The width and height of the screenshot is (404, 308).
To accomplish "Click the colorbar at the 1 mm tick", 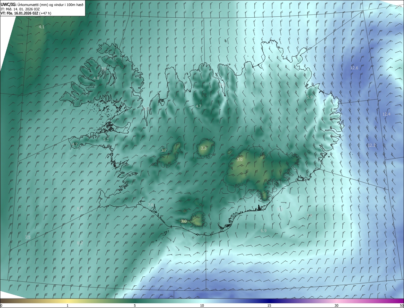I will click(68, 301).
